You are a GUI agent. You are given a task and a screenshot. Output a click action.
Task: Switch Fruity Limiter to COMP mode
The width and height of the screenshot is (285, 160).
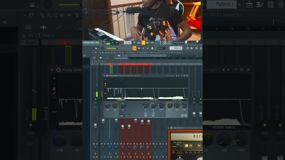tap(127, 116)
